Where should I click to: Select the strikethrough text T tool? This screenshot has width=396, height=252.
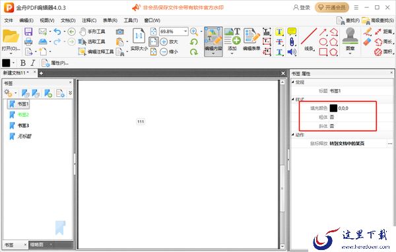coord(279,42)
